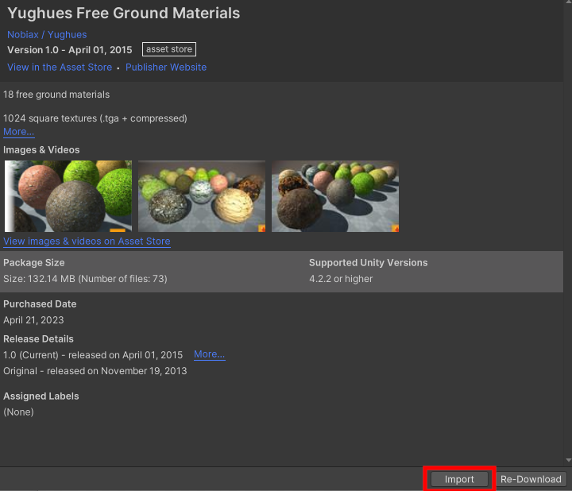Show more release details via More... link

coord(210,354)
